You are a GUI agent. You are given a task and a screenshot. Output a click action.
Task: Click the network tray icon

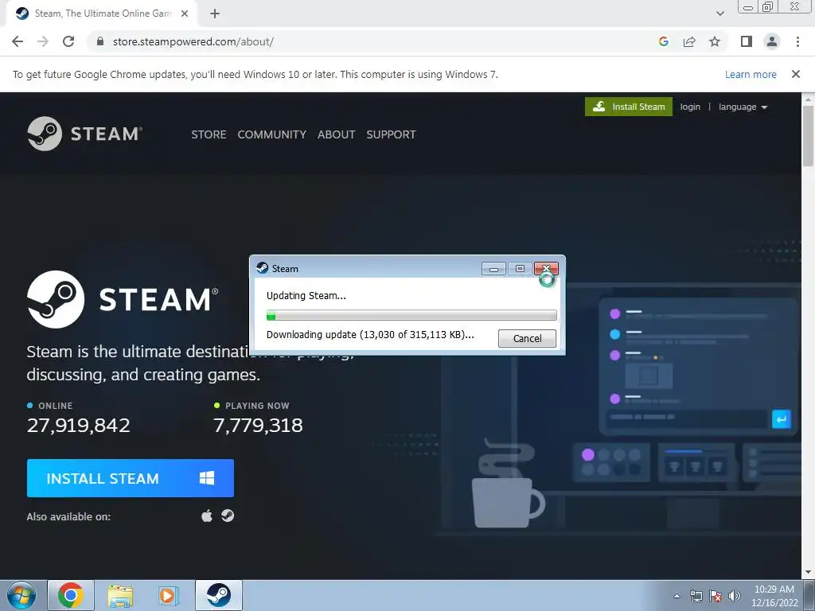click(696, 596)
